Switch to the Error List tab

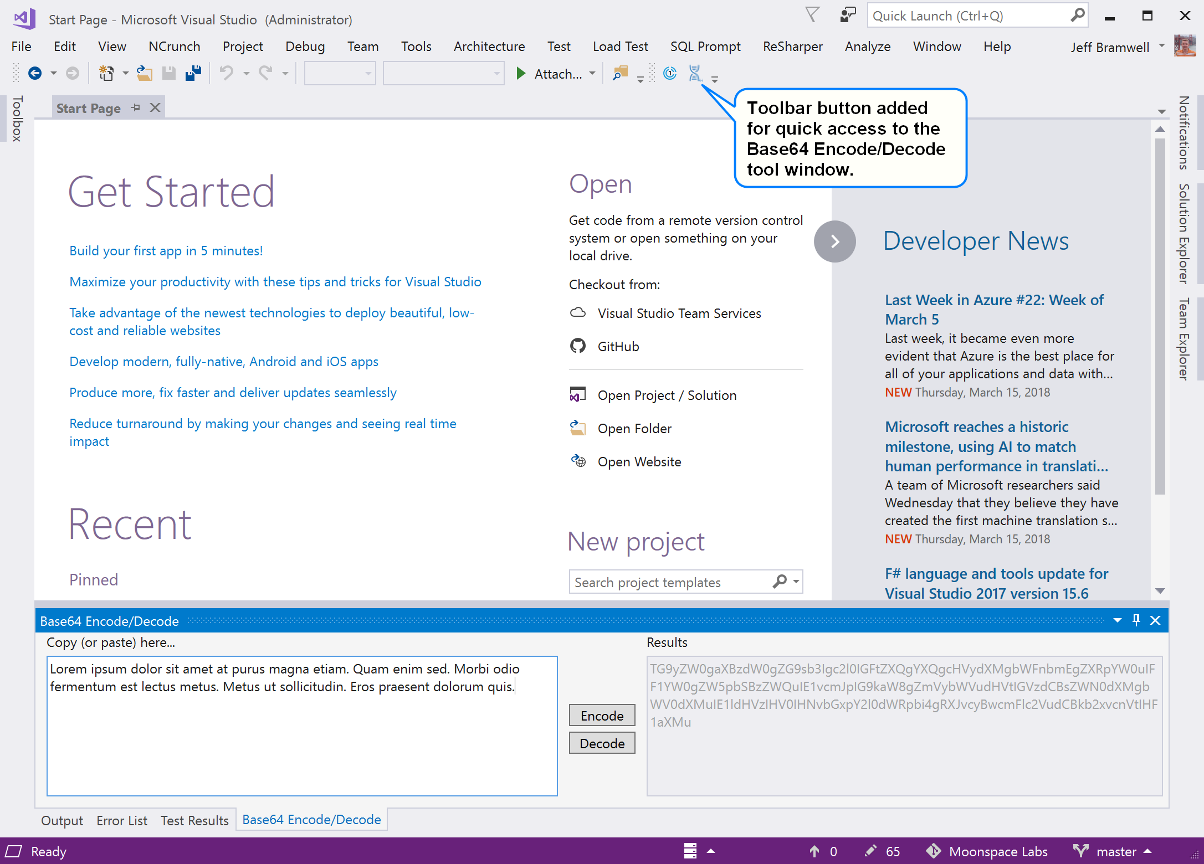(122, 820)
